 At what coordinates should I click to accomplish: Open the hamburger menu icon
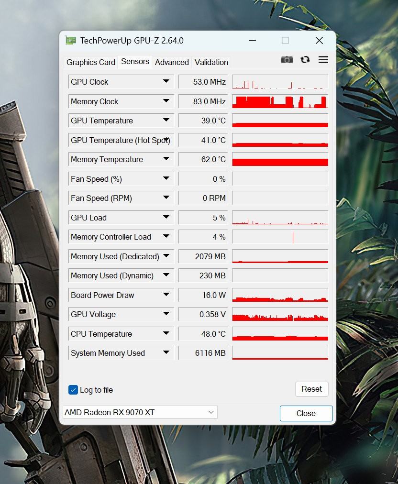tap(323, 60)
